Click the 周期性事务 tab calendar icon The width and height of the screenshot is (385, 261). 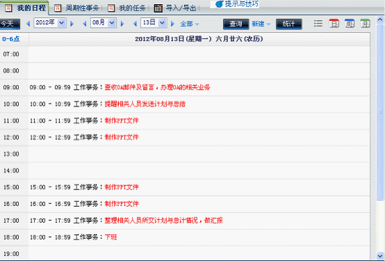click(x=58, y=8)
